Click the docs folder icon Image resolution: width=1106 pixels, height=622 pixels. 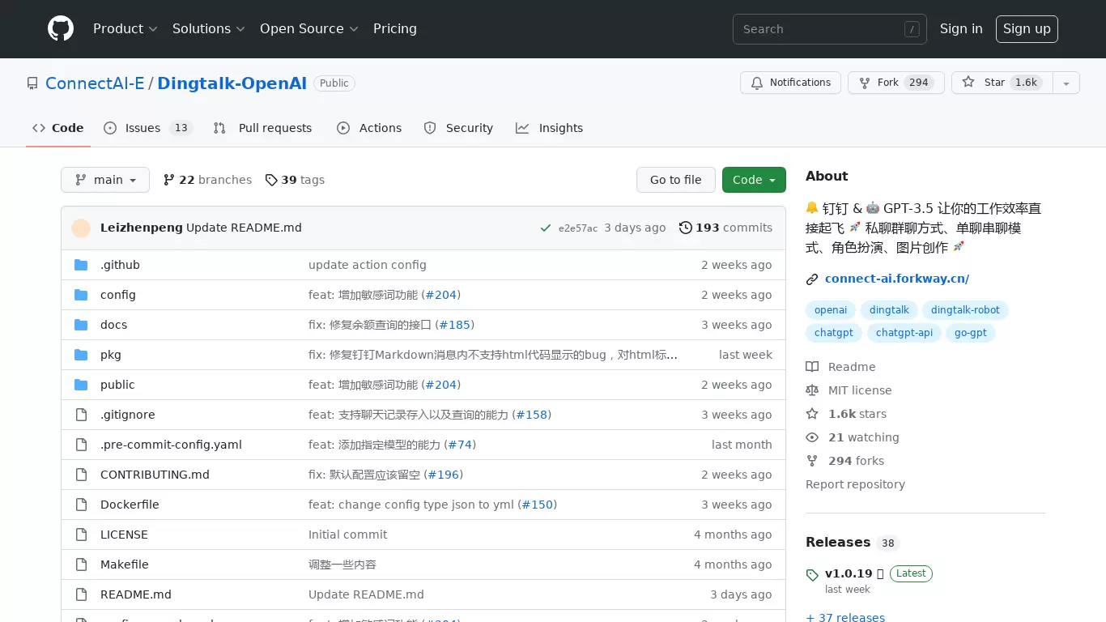[81, 325]
